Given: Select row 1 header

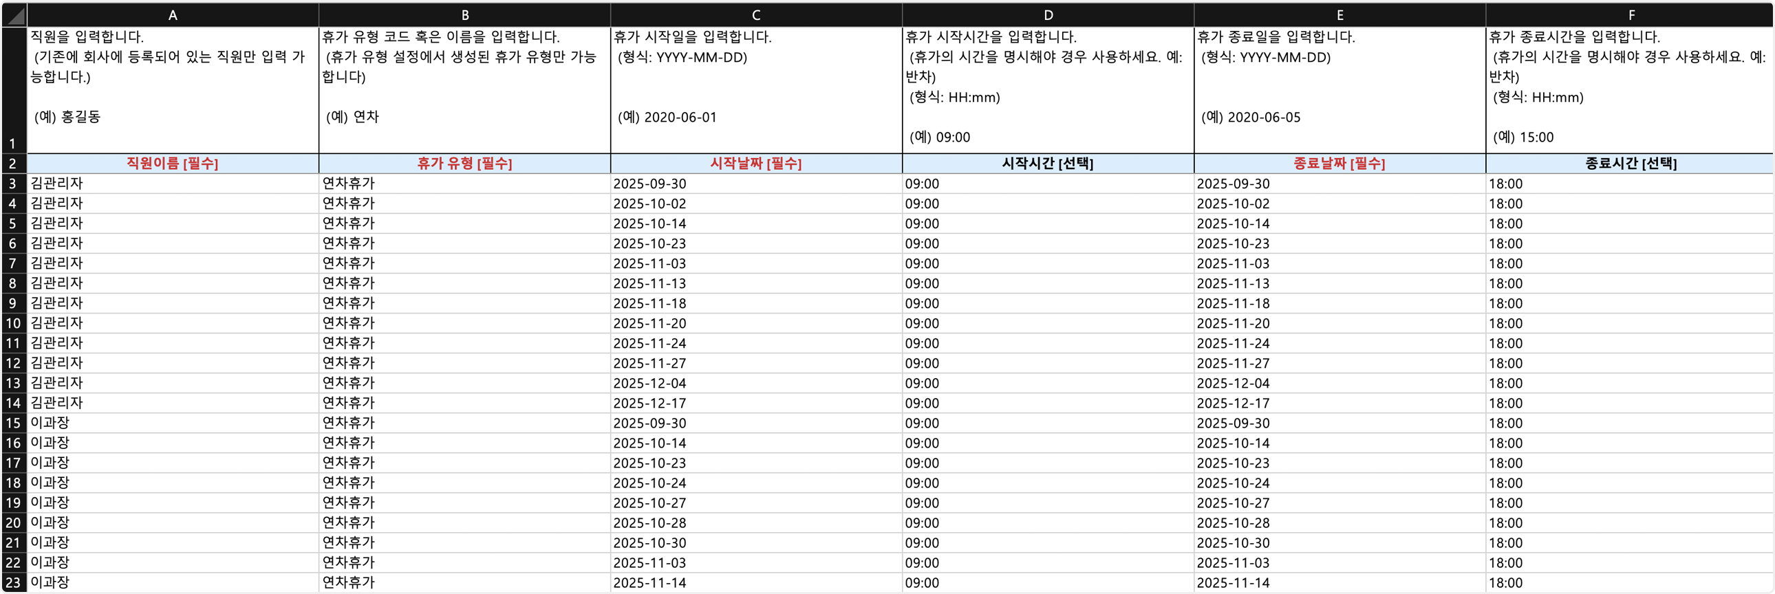Looking at the screenshot, I should (x=14, y=89).
